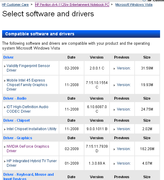The height and width of the screenshot is (180, 164).
Task: Click the size value 4.07M
Action: [x=147, y=163]
